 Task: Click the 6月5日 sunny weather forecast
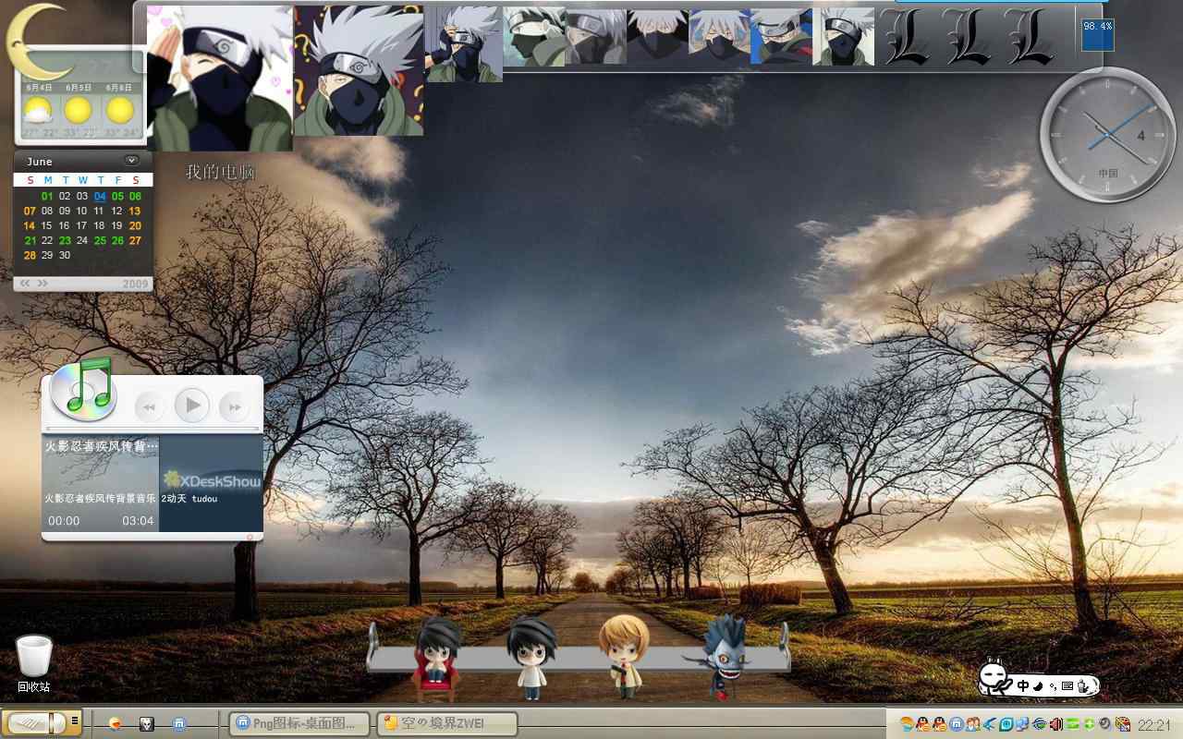pyautogui.click(x=79, y=111)
